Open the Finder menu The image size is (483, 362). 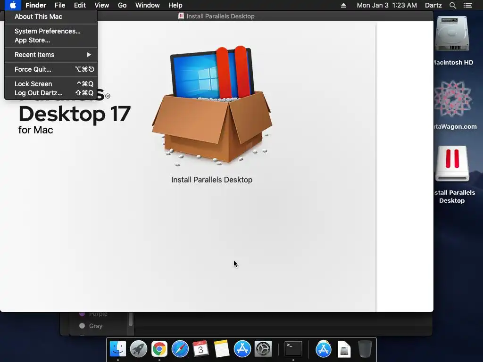pyautogui.click(x=36, y=5)
